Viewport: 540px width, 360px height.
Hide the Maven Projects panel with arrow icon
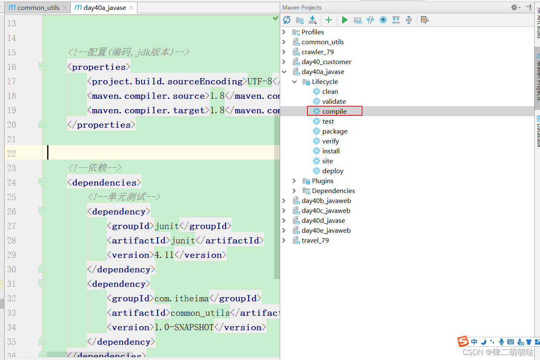(x=528, y=7)
